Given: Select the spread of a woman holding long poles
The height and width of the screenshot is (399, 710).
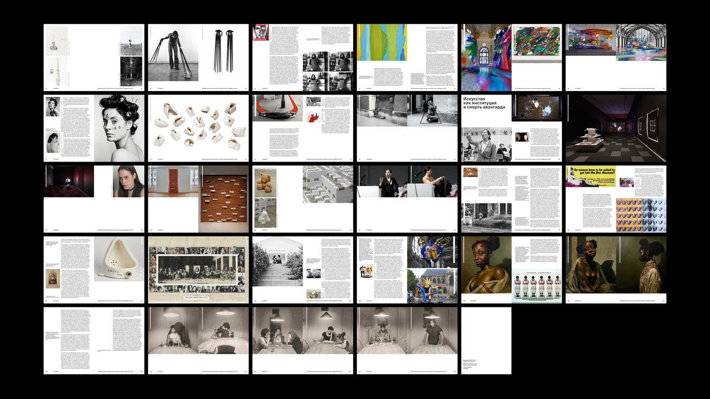Looking at the screenshot, I should click(x=198, y=58).
